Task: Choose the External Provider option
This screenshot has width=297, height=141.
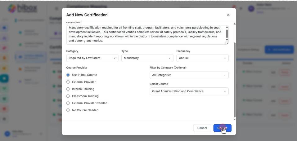Action: click(68, 82)
